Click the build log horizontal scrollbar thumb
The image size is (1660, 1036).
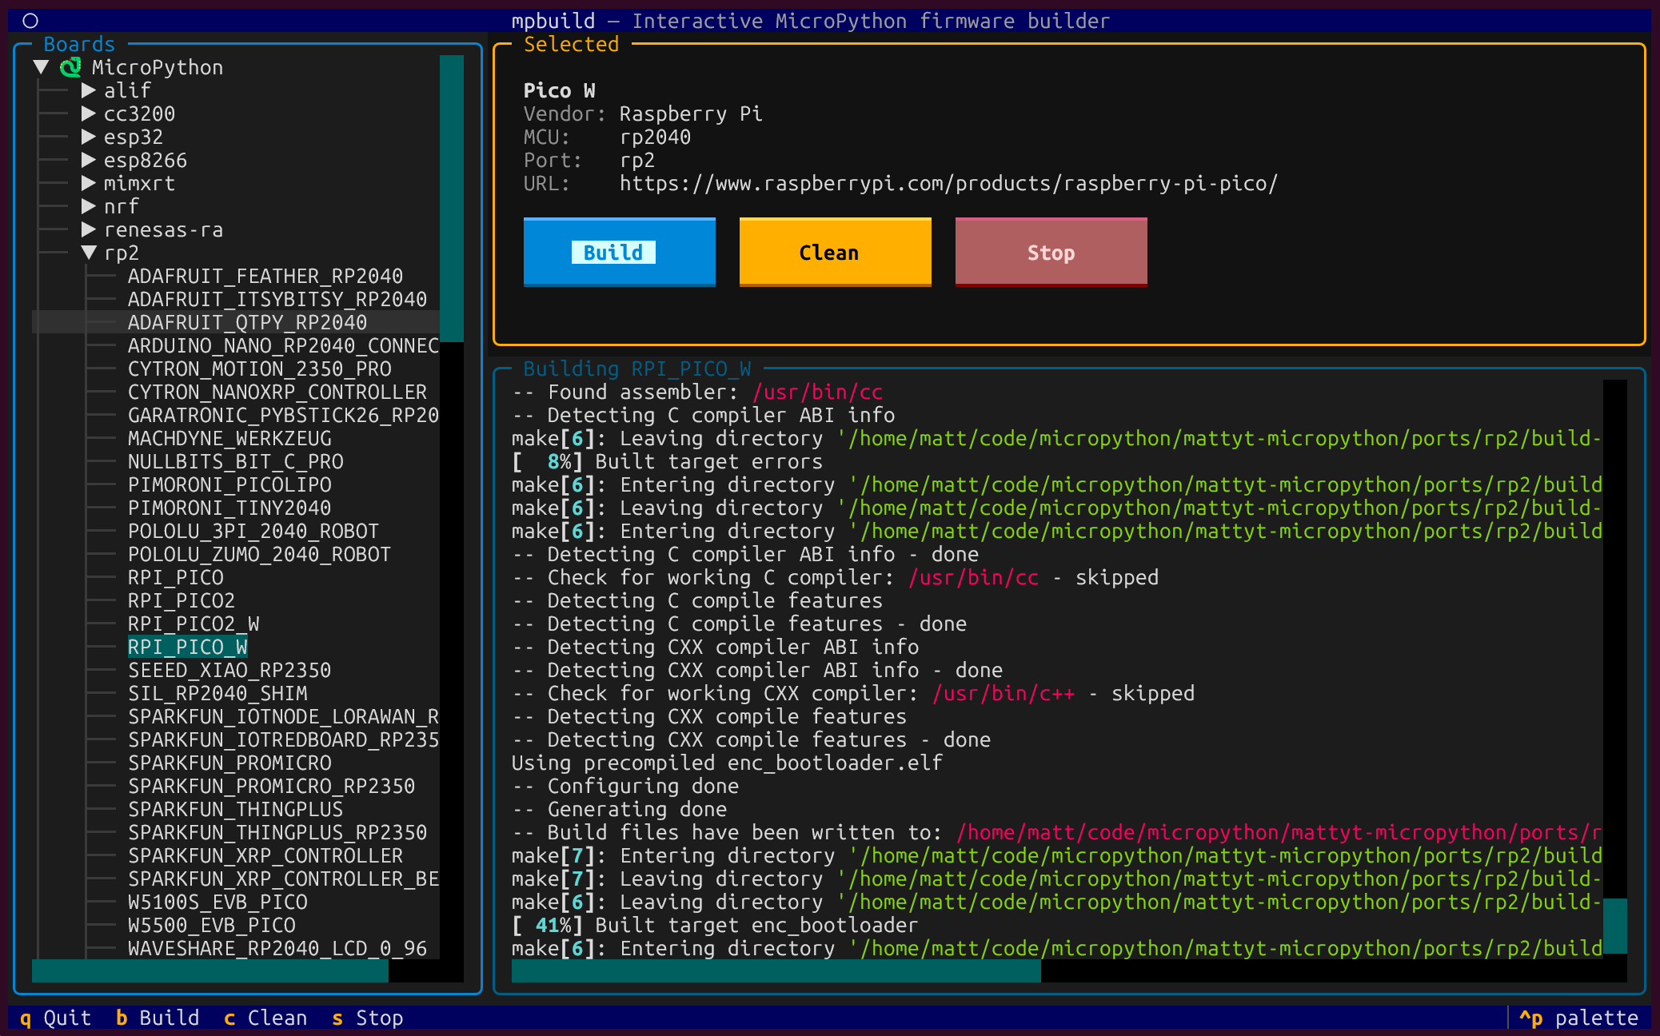pyautogui.click(x=776, y=970)
